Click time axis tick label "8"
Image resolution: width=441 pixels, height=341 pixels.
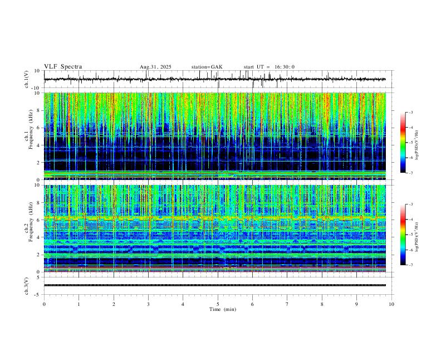(322, 304)
